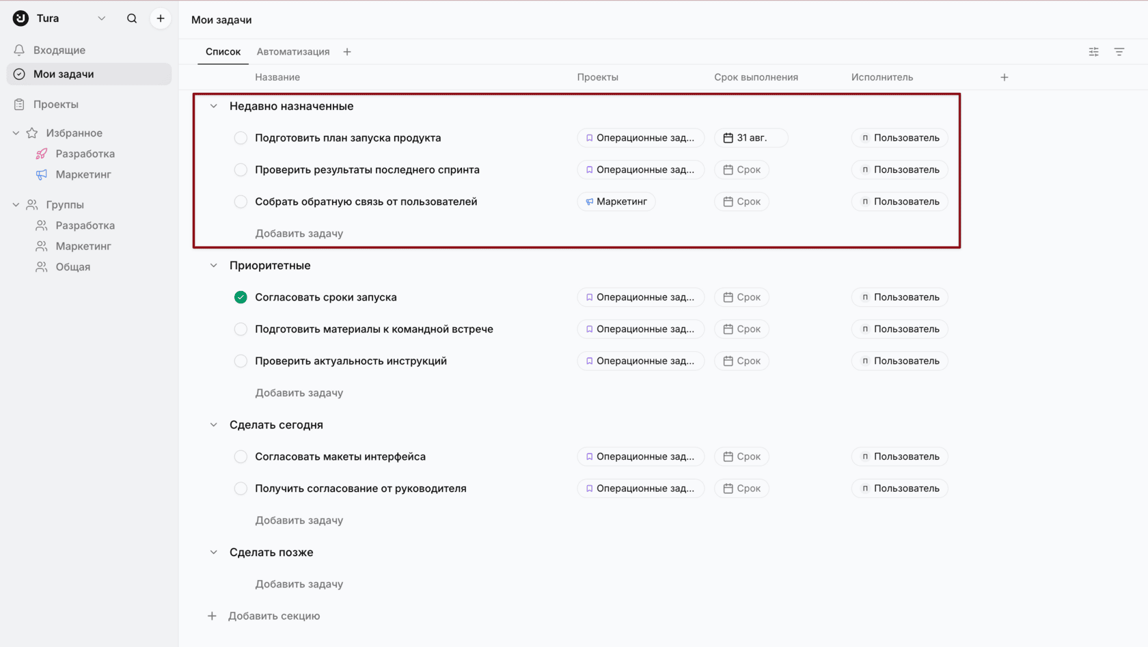Open Общая group in sidebar
This screenshot has width=1148, height=647.
[73, 267]
